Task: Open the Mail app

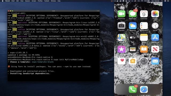Action: click(155, 61)
